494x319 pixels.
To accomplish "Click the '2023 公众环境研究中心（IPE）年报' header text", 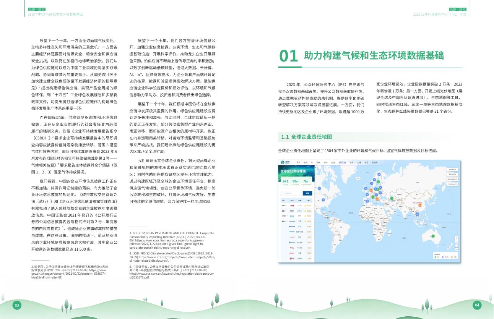I will pyautogui.click(x=440, y=14).
